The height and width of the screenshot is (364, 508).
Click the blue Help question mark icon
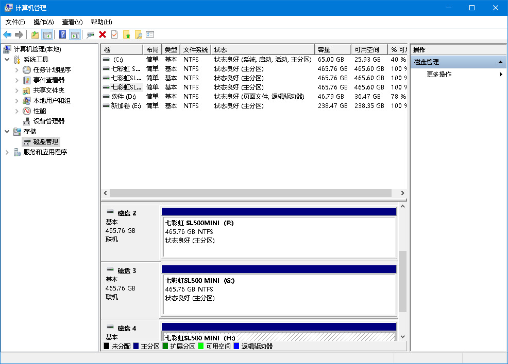click(62, 34)
